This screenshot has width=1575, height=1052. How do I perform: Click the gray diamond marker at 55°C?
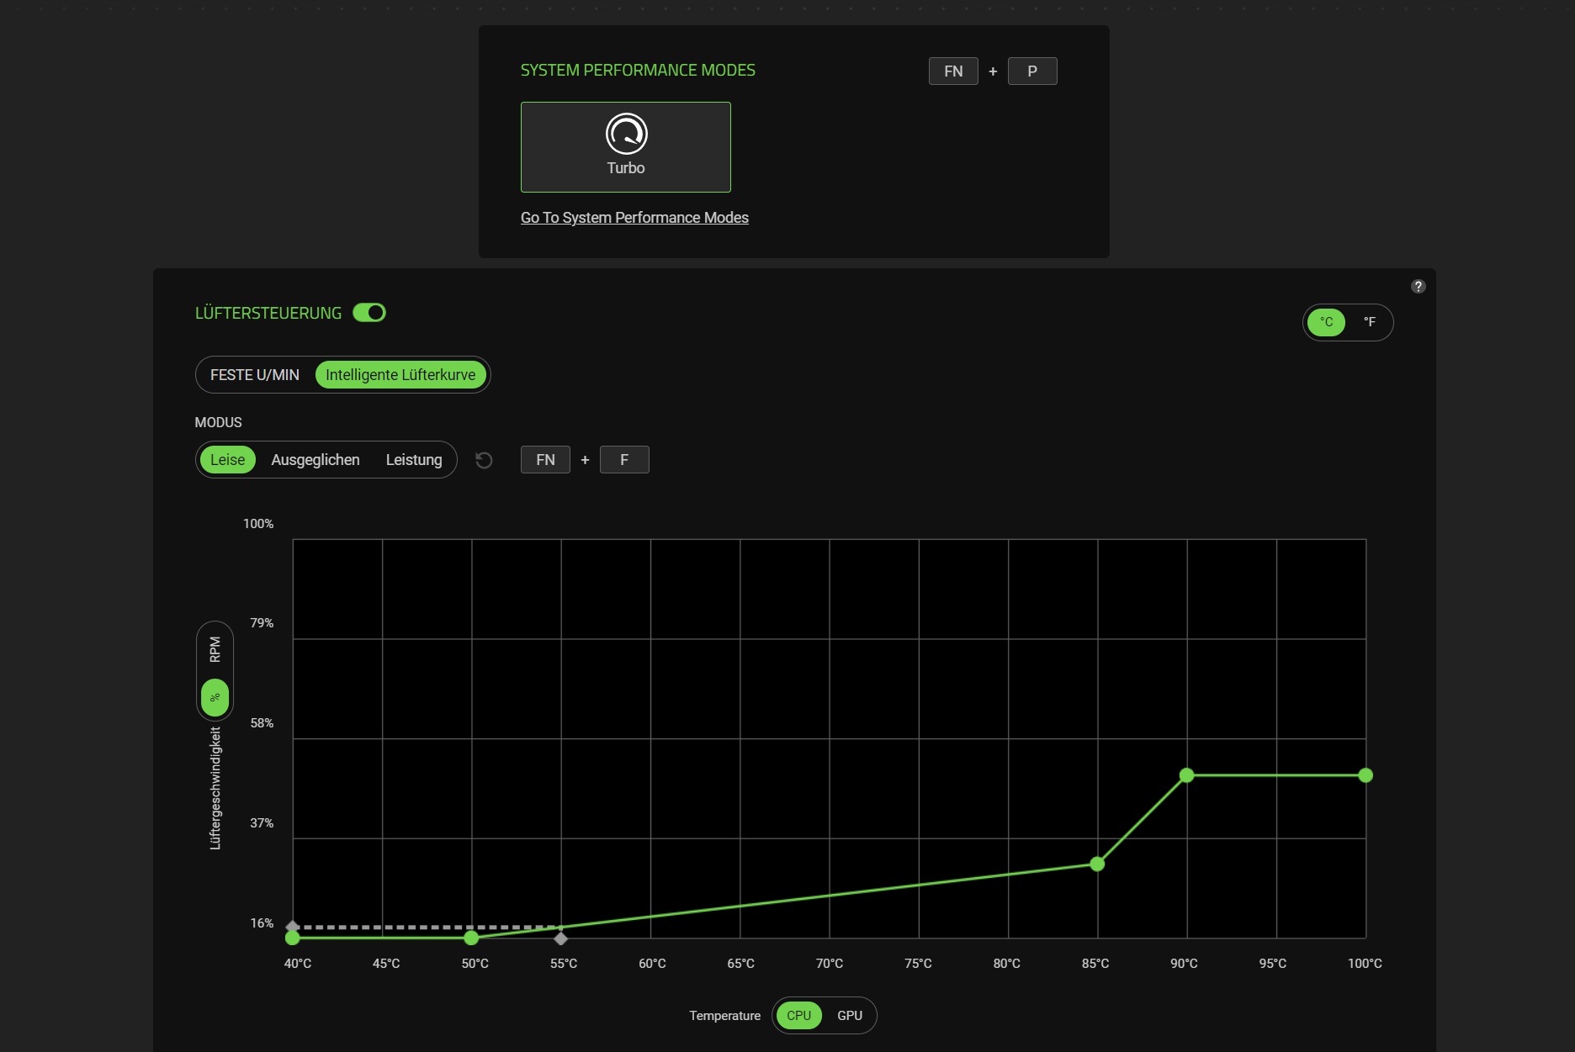click(x=561, y=938)
